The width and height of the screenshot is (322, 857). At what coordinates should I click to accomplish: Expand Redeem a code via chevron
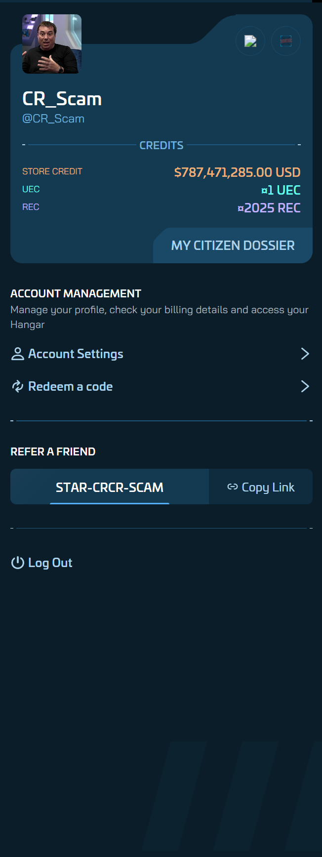point(305,386)
